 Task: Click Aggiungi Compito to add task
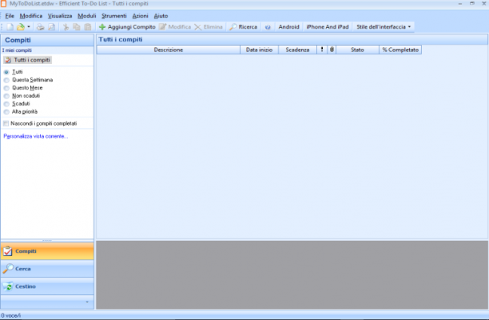(x=127, y=27)
